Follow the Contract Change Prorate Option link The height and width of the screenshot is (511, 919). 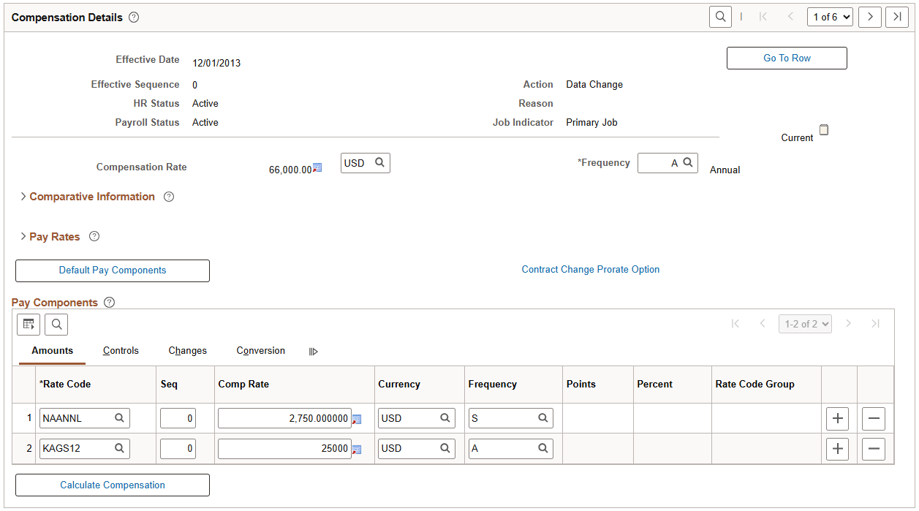coord(590,269)
